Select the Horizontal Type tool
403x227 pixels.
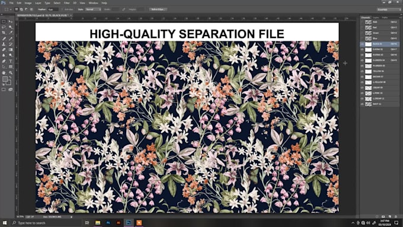point(11,61)
